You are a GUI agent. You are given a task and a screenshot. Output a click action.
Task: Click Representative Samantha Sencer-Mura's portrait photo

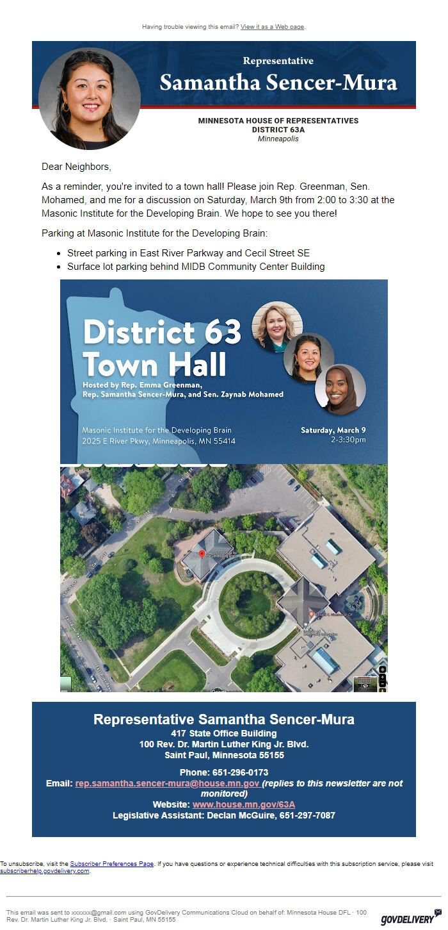pos(89,99)
